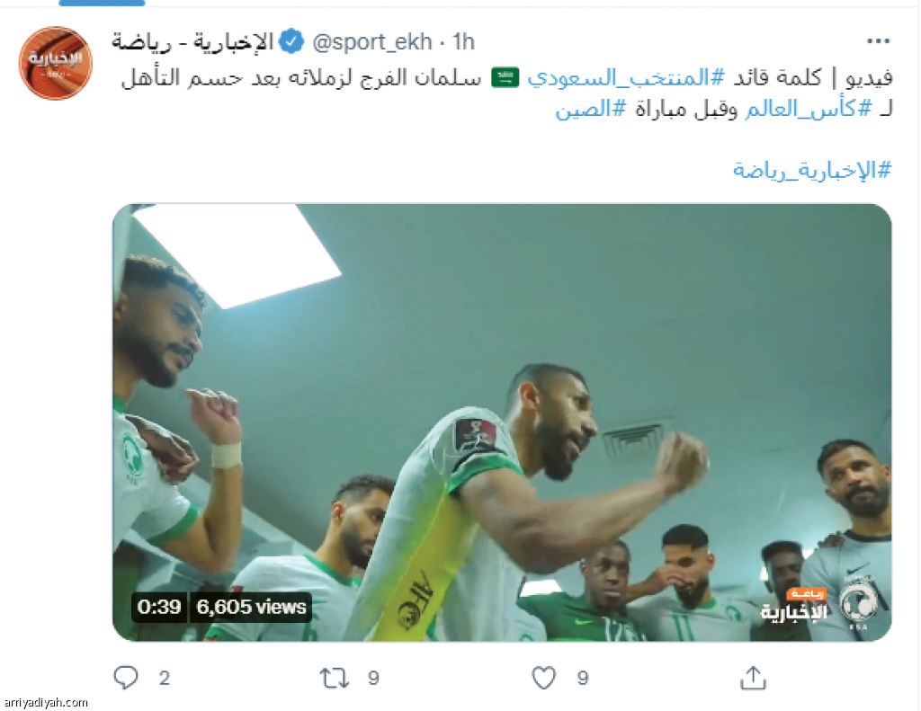921x711 pixels.
Task: Open the reply speech bubble icon
Action: 126,678
